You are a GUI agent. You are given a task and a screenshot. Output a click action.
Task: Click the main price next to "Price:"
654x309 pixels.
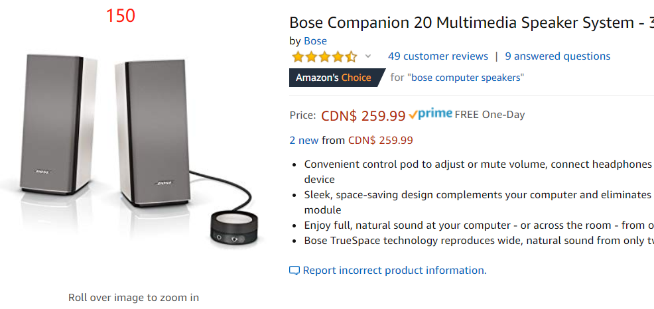coord(363,115)
